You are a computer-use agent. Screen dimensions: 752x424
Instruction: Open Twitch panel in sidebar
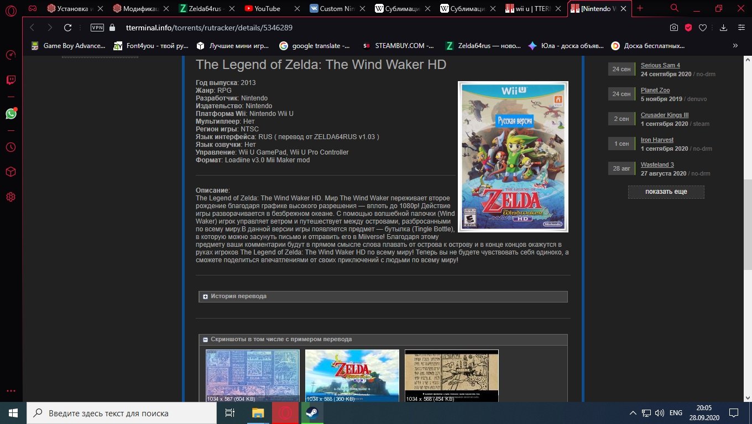click(x=11, y=80)
